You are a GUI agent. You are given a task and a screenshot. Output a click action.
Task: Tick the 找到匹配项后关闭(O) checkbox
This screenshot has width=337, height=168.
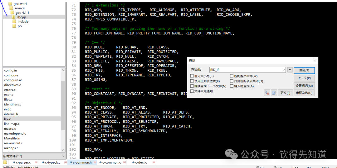(x=232, y=81)
